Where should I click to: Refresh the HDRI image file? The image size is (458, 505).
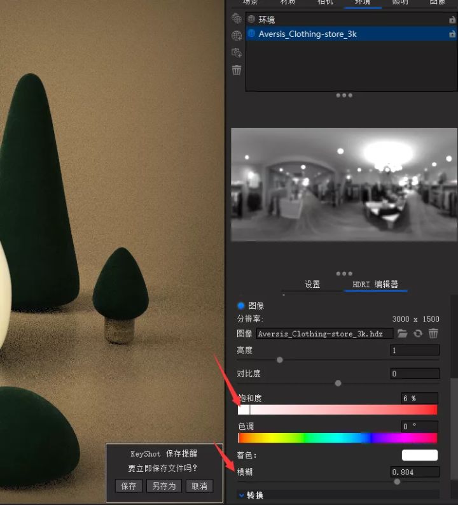[418, 333]
